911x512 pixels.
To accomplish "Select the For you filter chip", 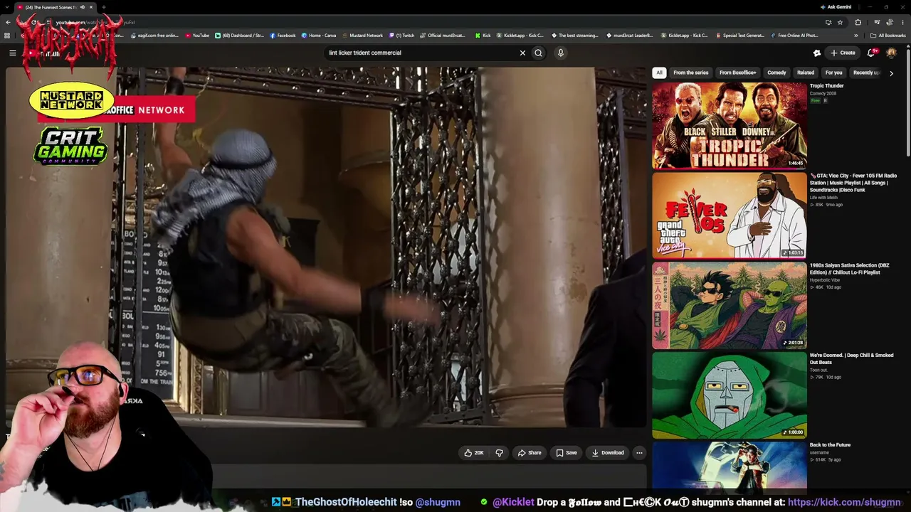I will tap(833, 73).
